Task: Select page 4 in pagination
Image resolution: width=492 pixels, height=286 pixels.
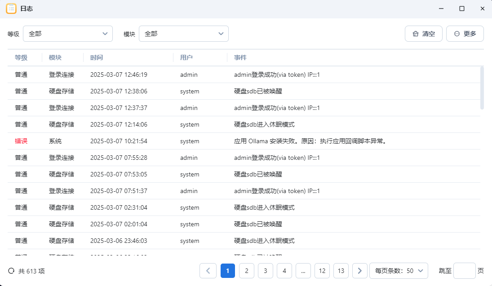Action: coord(284,271)
